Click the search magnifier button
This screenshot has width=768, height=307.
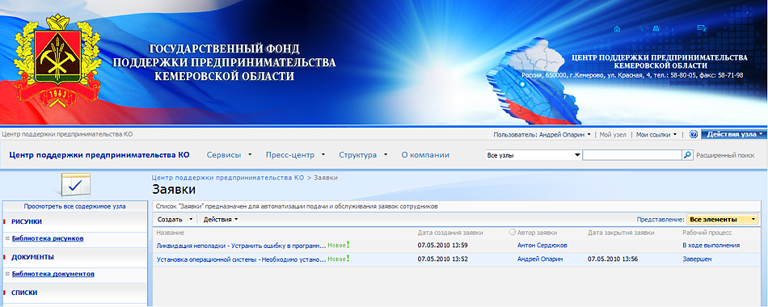coord(688,155)
